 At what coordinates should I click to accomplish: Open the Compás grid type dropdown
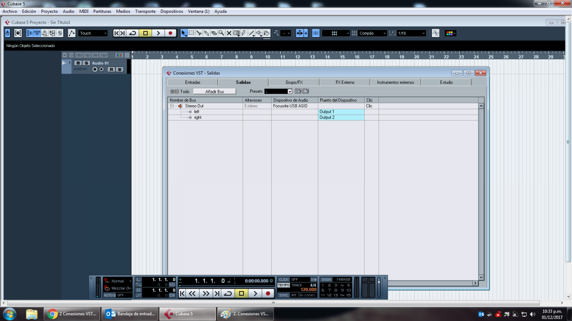(x=373, y=33)
